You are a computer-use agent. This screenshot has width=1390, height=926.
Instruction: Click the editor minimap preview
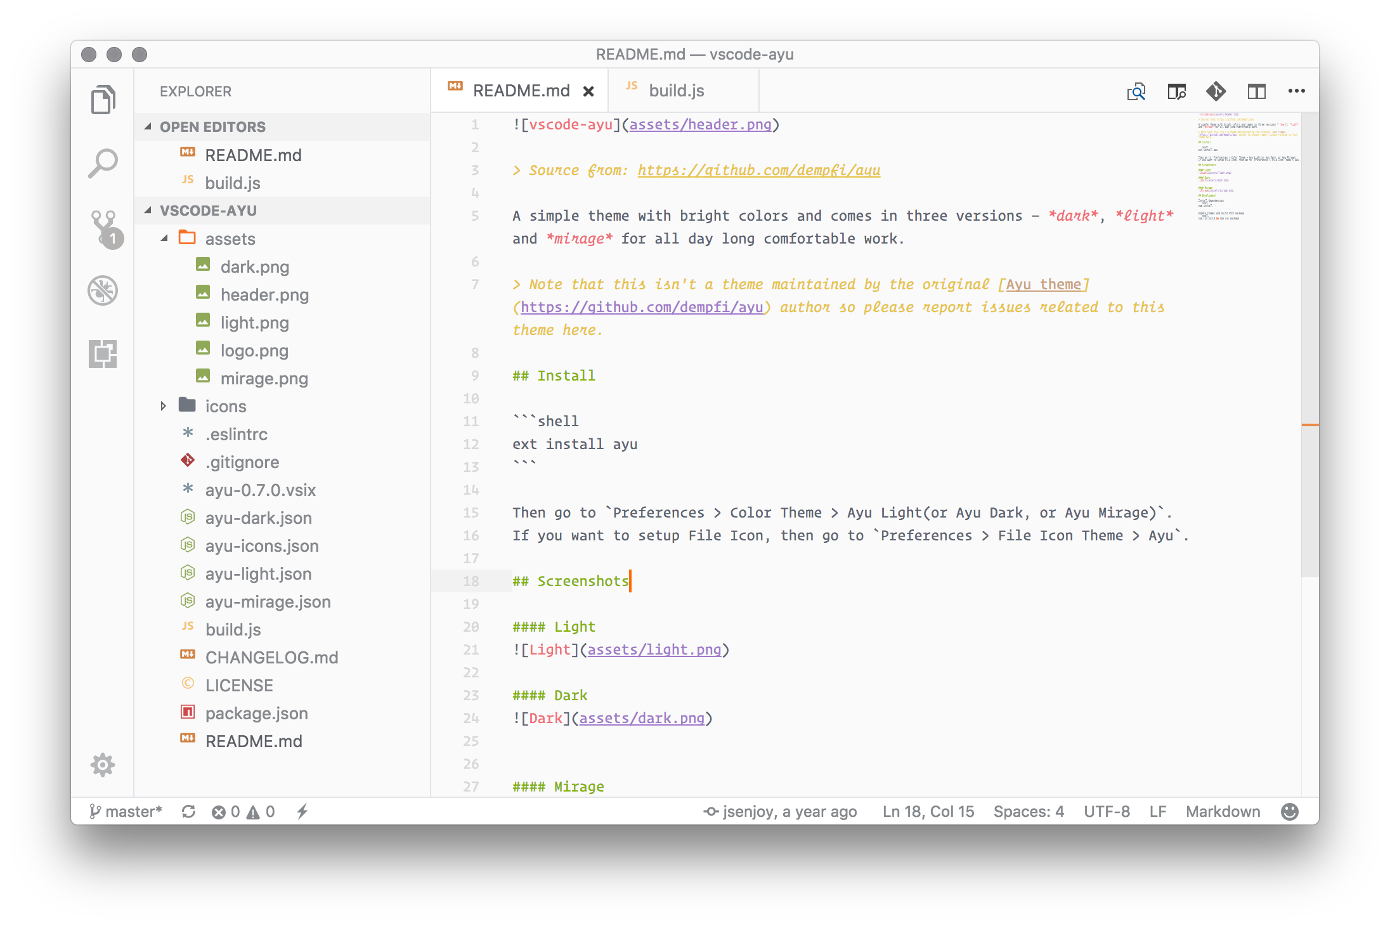[x=1246, y=166]
